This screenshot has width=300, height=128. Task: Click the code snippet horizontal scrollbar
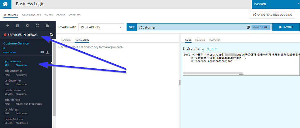[212, 73]
